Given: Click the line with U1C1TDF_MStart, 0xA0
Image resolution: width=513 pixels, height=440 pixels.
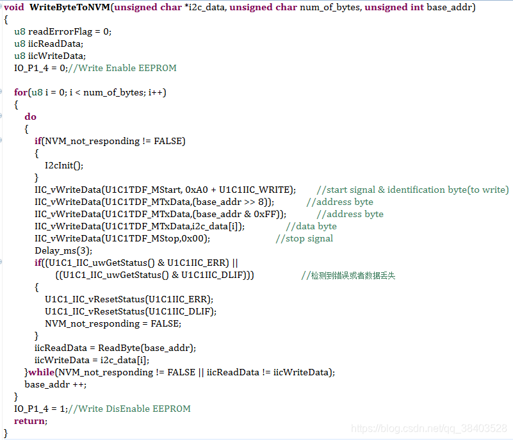Looking at the screenshot, I should pyautogui.click(x=165, y=190).
